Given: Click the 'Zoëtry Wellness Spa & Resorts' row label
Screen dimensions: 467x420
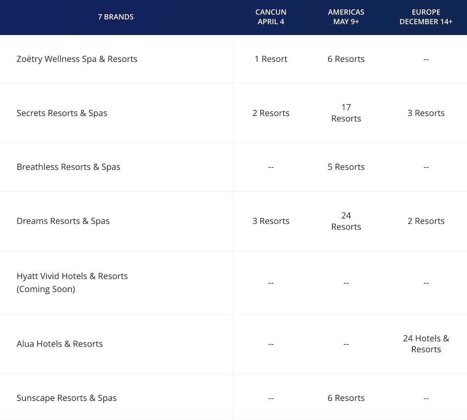Looking at the screenshot, I should 77,59.
